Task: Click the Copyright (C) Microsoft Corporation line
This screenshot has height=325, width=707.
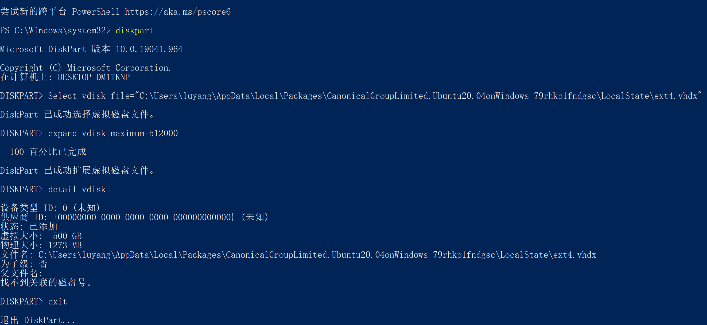Action: click(86, 68)
